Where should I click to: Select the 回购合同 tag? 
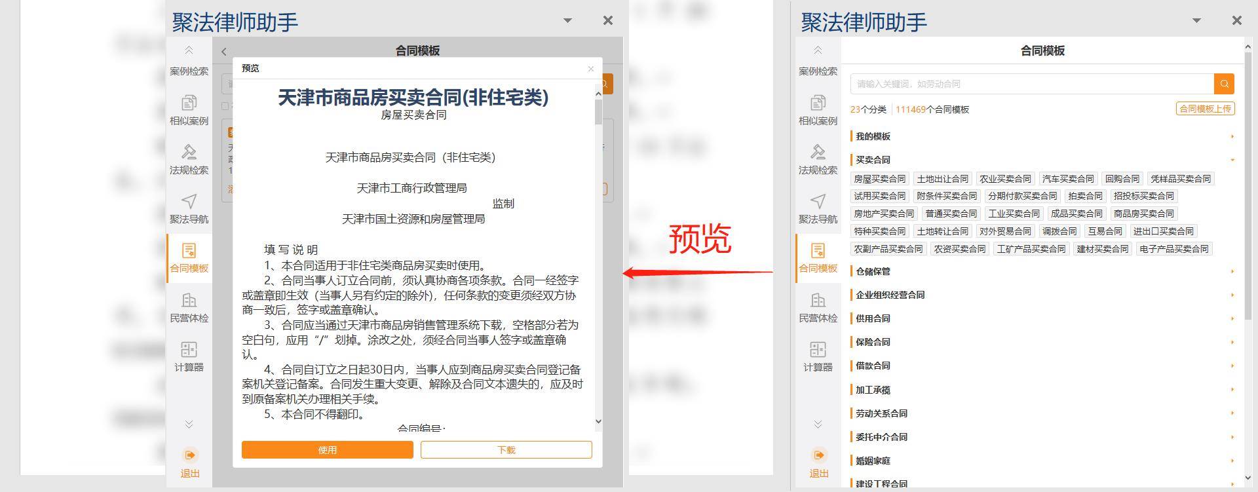pos(1122,179)
